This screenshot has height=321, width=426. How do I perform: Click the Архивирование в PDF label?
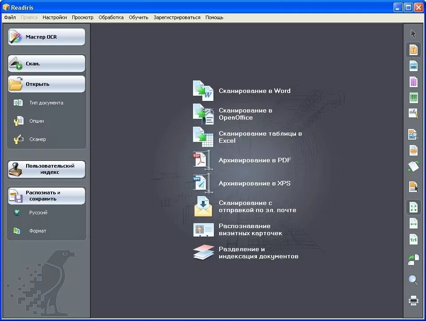click(255, 160)
